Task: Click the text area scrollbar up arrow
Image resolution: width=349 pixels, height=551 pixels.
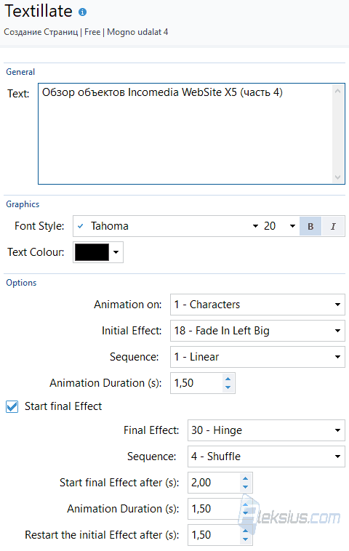Action: [338, 91]
